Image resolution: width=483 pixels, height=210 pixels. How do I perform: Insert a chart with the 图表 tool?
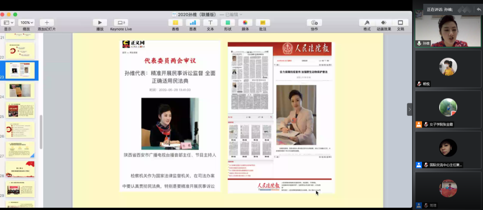click(x=193, y=23)
